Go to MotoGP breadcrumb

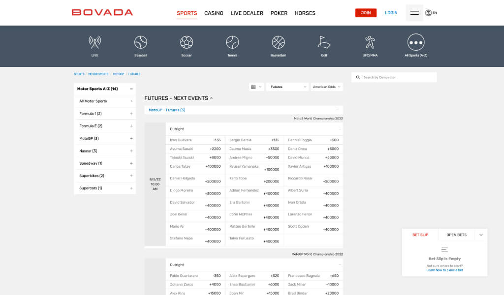tap(119, 74)
